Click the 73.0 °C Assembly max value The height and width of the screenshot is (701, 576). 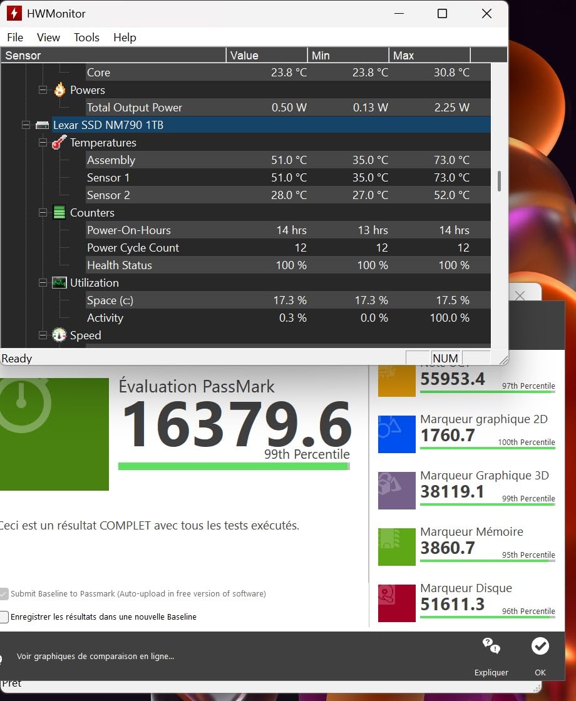(x=451, y=160)
